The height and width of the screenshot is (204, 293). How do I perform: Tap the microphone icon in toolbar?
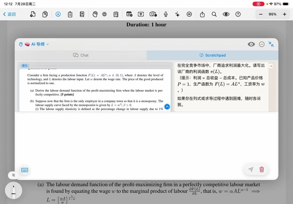(166, 14)
